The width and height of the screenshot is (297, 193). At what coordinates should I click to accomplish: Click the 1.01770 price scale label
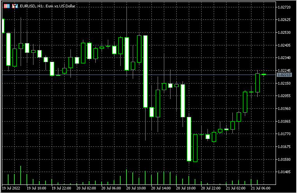point(284,134)
